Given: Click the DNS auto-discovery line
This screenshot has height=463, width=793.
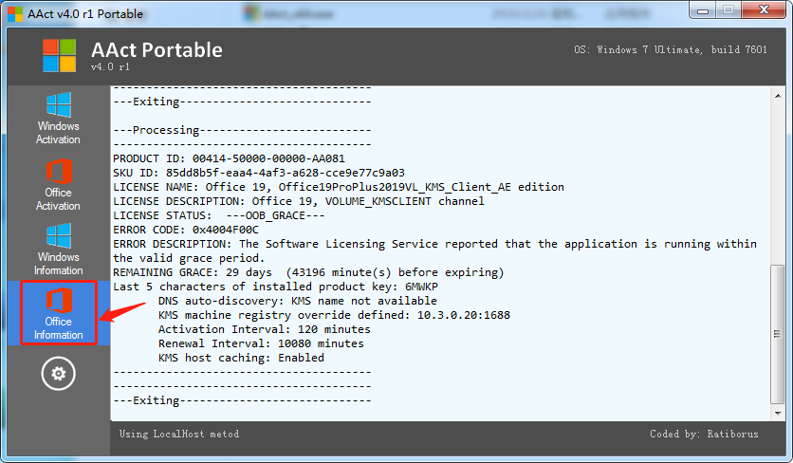Looking at the screenshot, I should pyautogui.click(x=298, y=301).
